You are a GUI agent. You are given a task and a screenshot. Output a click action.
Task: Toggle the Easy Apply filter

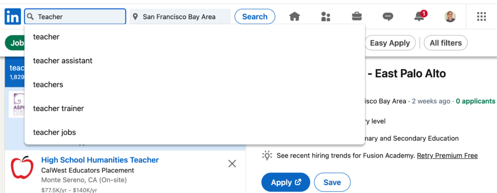click(390, 43)
